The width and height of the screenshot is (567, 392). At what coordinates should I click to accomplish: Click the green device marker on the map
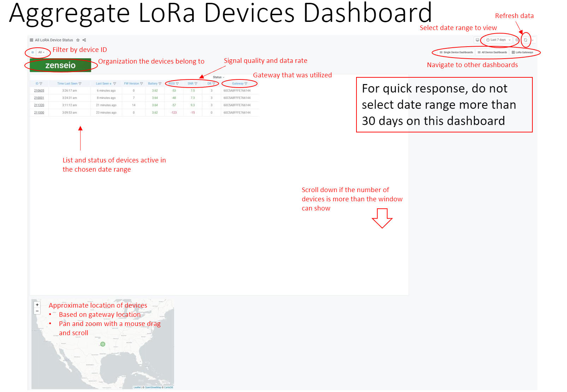pyautogui.click(x=103, y=344)
